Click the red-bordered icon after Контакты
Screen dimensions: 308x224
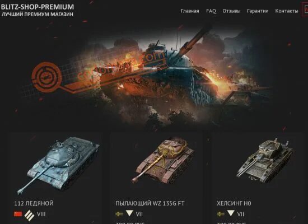[305, 9]
